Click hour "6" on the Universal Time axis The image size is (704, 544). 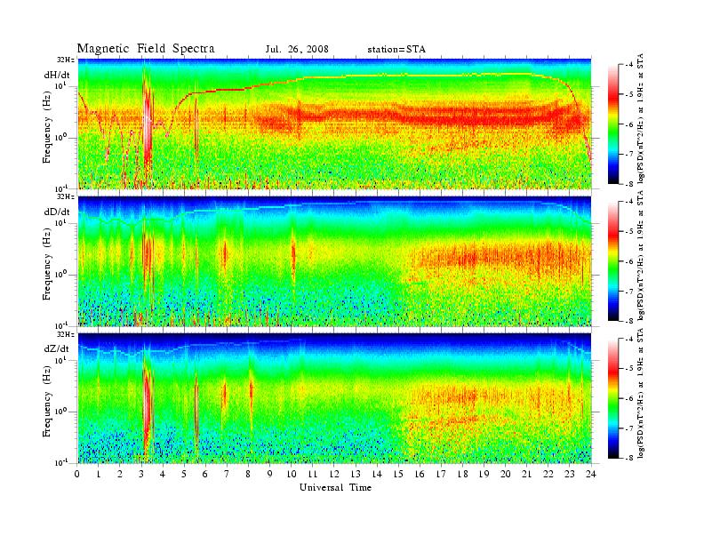click(205, 474)
